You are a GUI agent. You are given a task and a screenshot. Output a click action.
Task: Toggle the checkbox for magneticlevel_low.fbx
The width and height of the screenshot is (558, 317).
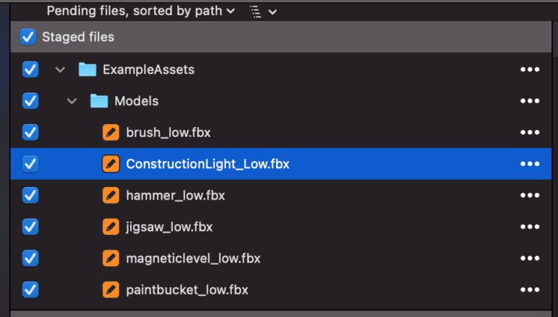click(31, 258)
